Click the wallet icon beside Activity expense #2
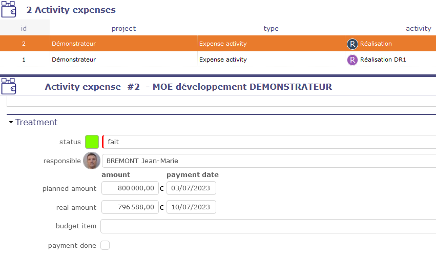 pos(10,86)
